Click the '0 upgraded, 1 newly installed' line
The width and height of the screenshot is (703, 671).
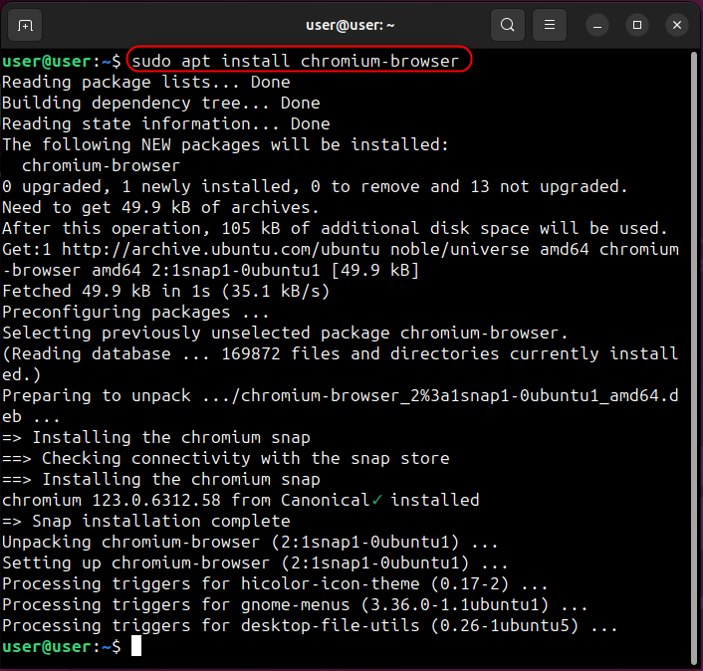[315, 186]
